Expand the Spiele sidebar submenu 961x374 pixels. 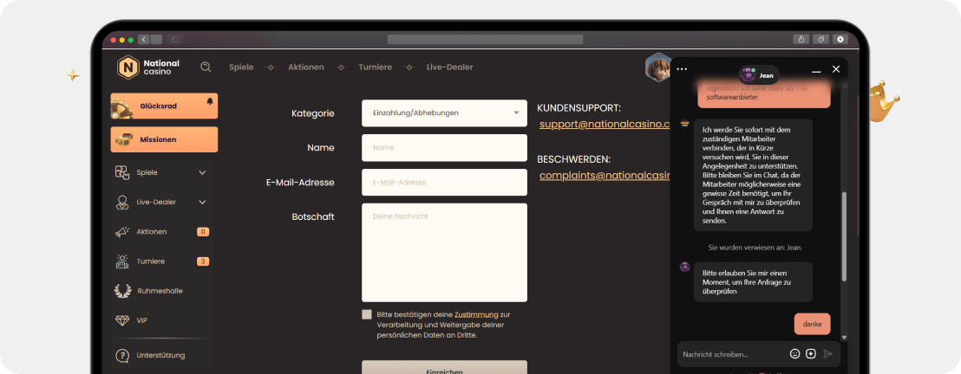pos(202,172)
